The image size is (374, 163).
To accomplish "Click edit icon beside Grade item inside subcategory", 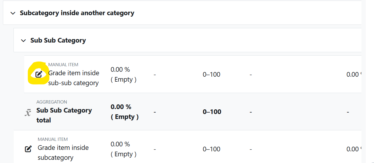I will click(28, 149).
